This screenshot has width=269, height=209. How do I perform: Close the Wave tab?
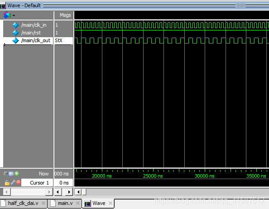(x=110, y=203)
